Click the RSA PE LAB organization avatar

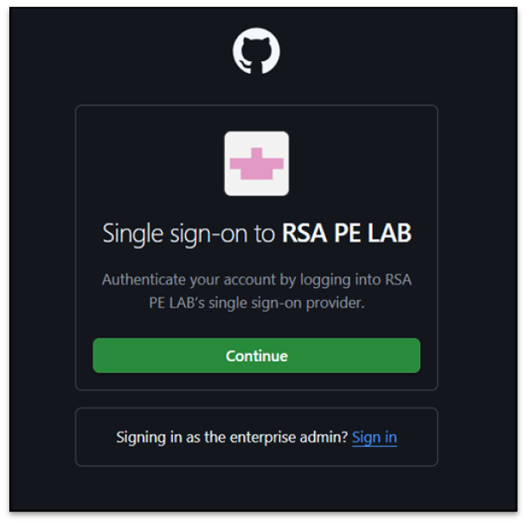(256, 164)
